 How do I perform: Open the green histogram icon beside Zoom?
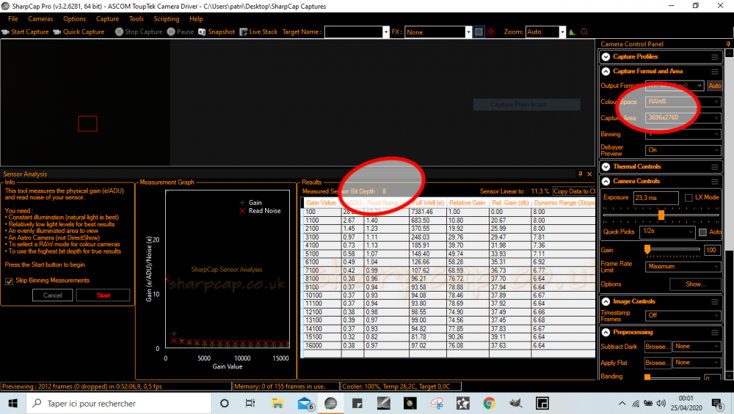pos(573,32)
